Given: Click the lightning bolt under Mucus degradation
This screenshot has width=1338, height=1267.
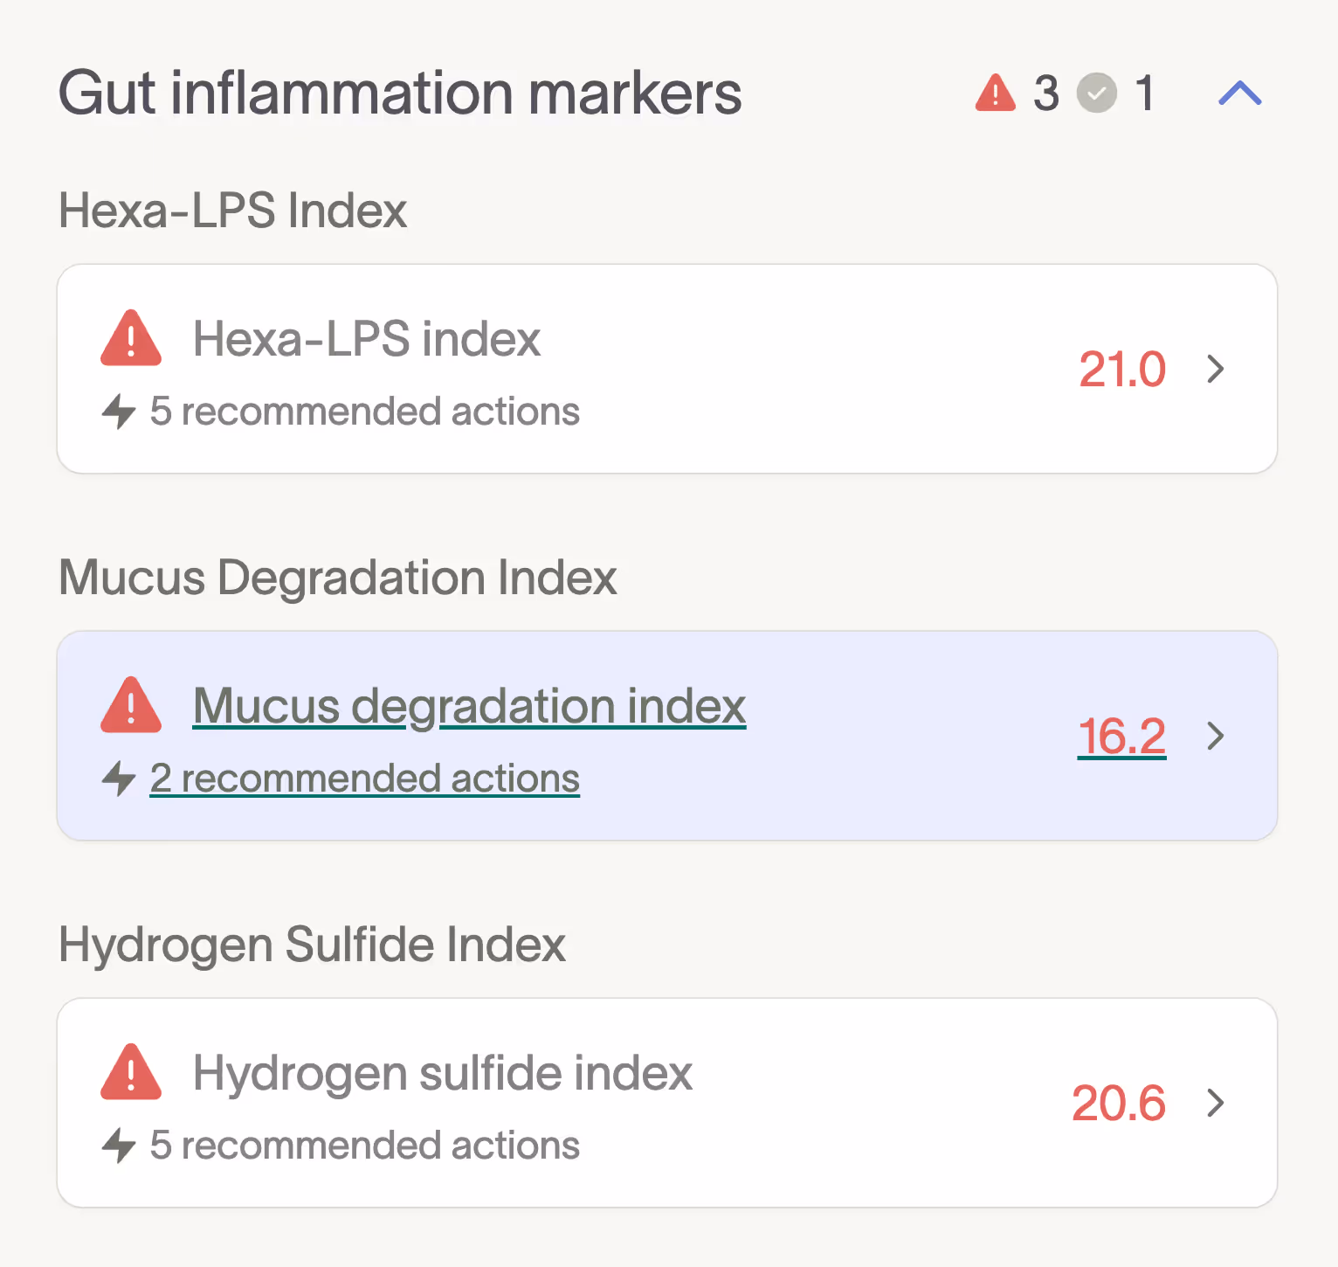Looking at the screenshot, I should (119, 779).
